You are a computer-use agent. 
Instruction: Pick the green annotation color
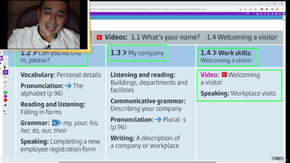5,92
